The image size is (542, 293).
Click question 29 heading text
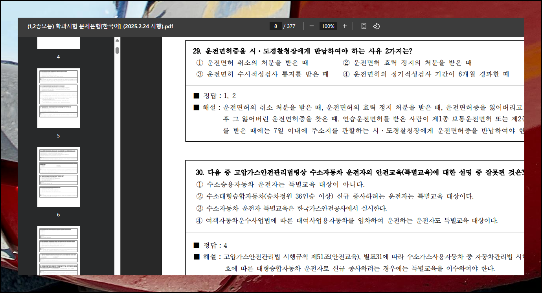(x=302, y=51)
